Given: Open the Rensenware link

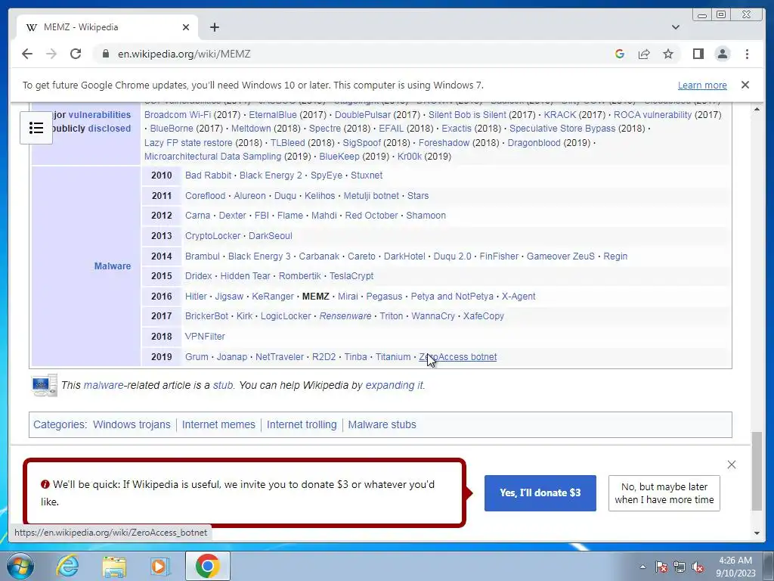Looking at the screenshot, I should (345, 316).
